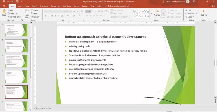
Task: Cut the selection with the scissors tool
Action: pos(10,10)
